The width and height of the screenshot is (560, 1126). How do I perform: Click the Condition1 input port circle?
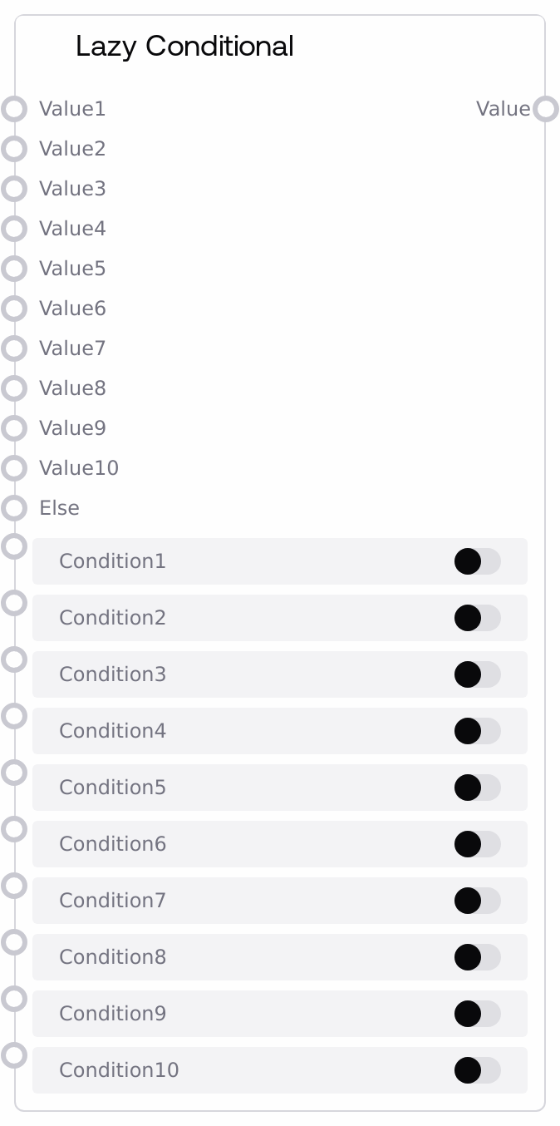(14, 546)
